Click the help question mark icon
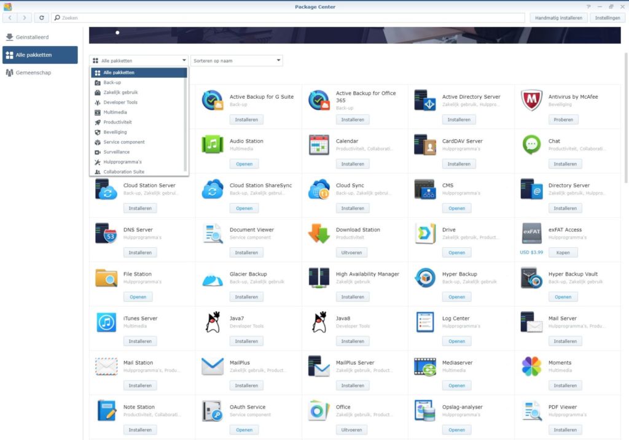Image resolution: width=629 pixels, height=440 pixels. coord(588,6)
